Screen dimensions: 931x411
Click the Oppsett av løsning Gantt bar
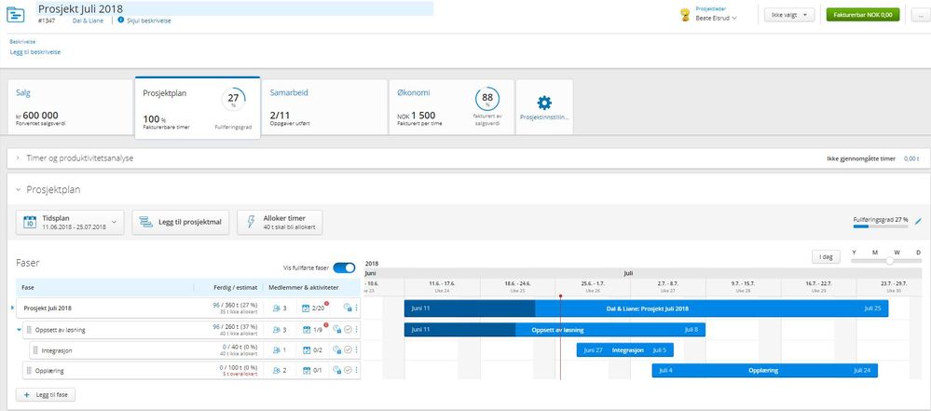click(x=554, y=330)
